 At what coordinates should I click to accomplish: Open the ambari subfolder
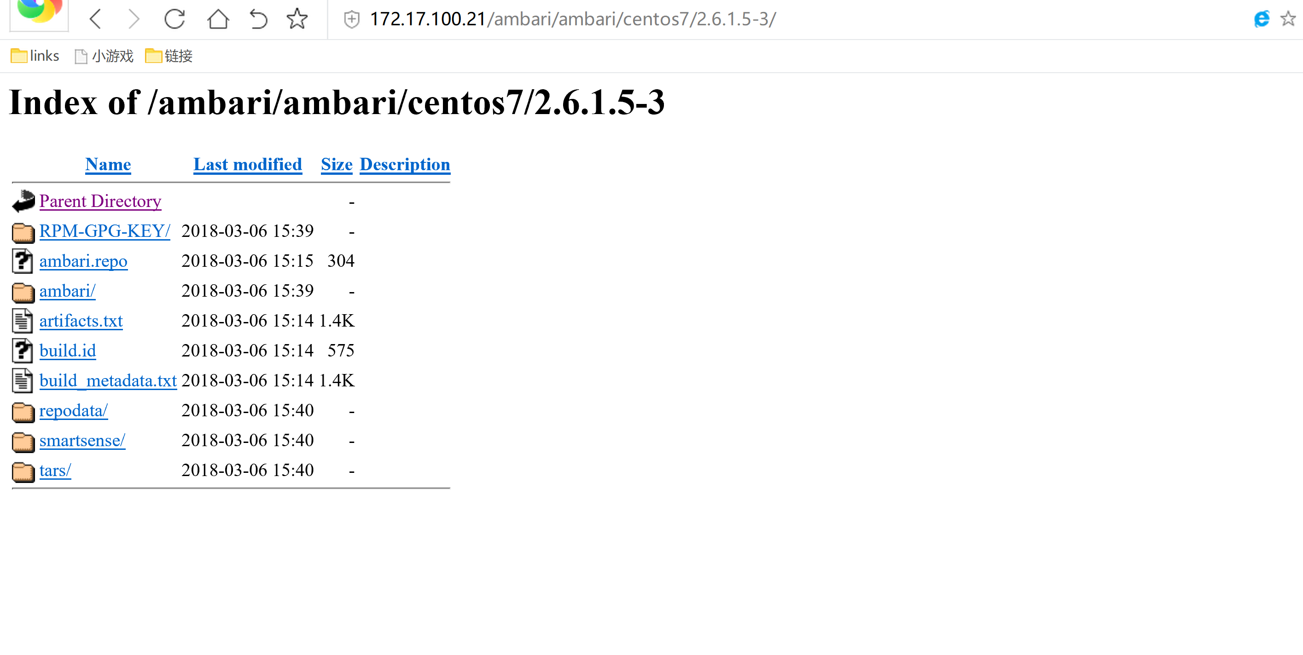pos(67,291)
